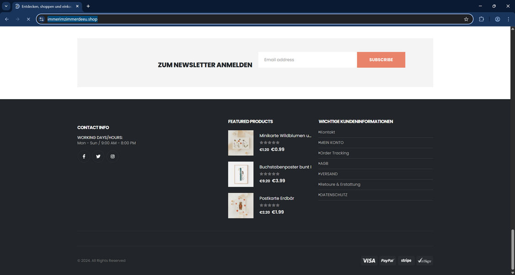The width and height of the screenshot is (515, 275).
Task: Click the scrollbar up arrow
Action: point(512,29)
